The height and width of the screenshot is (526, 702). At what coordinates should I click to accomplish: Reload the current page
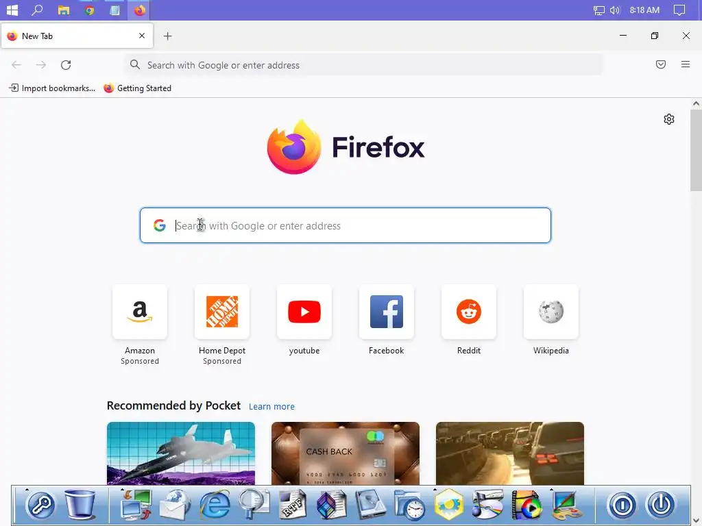point(66,65)
